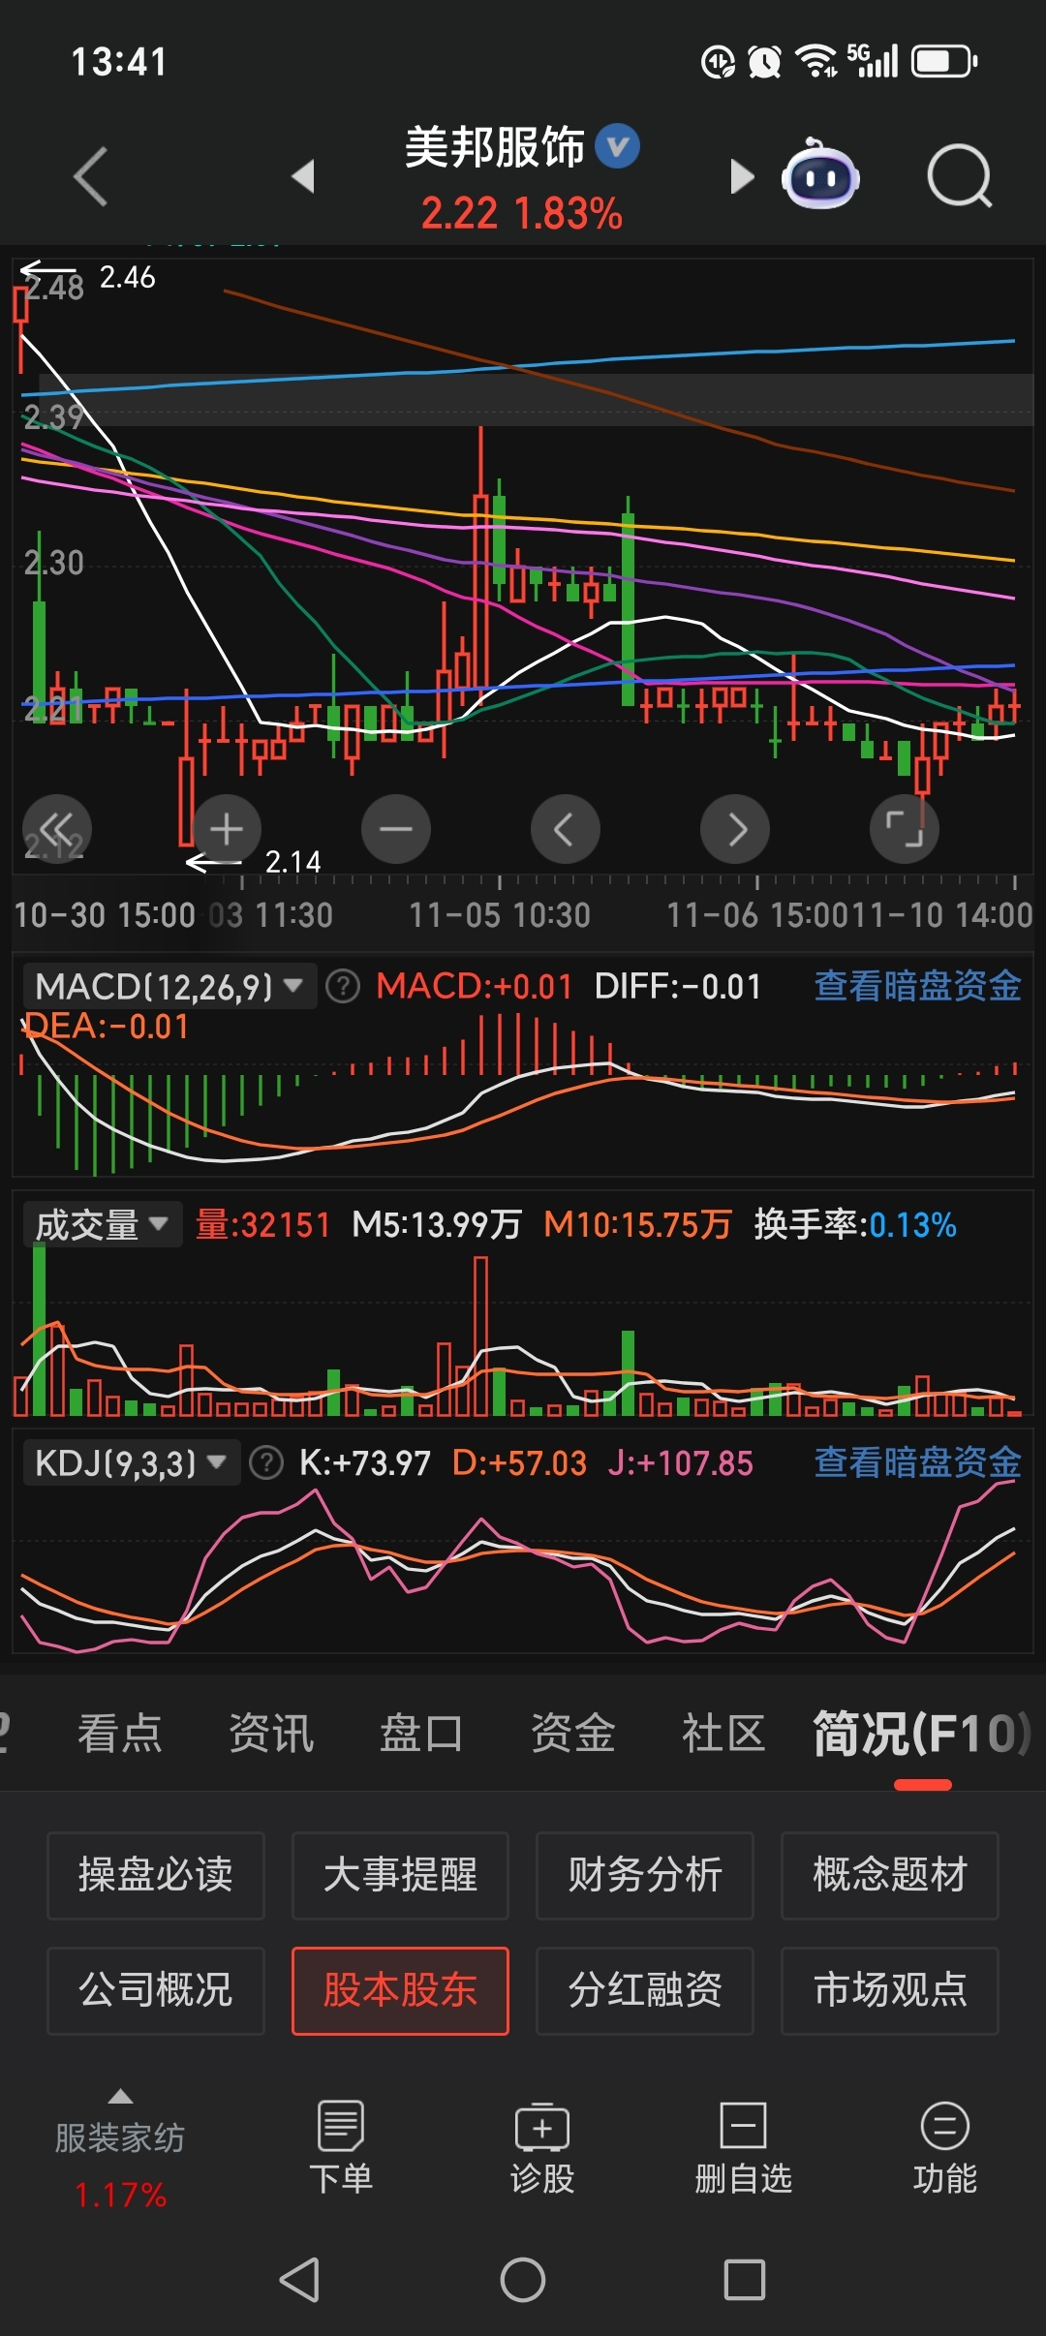Screen dimensions: 1046x2336
Task: Open the robot AI assistant
Action: pyautogui.click(x=820, y=175)
